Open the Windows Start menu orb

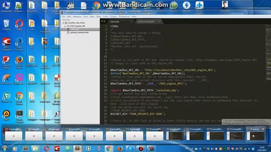coord(4,148)
